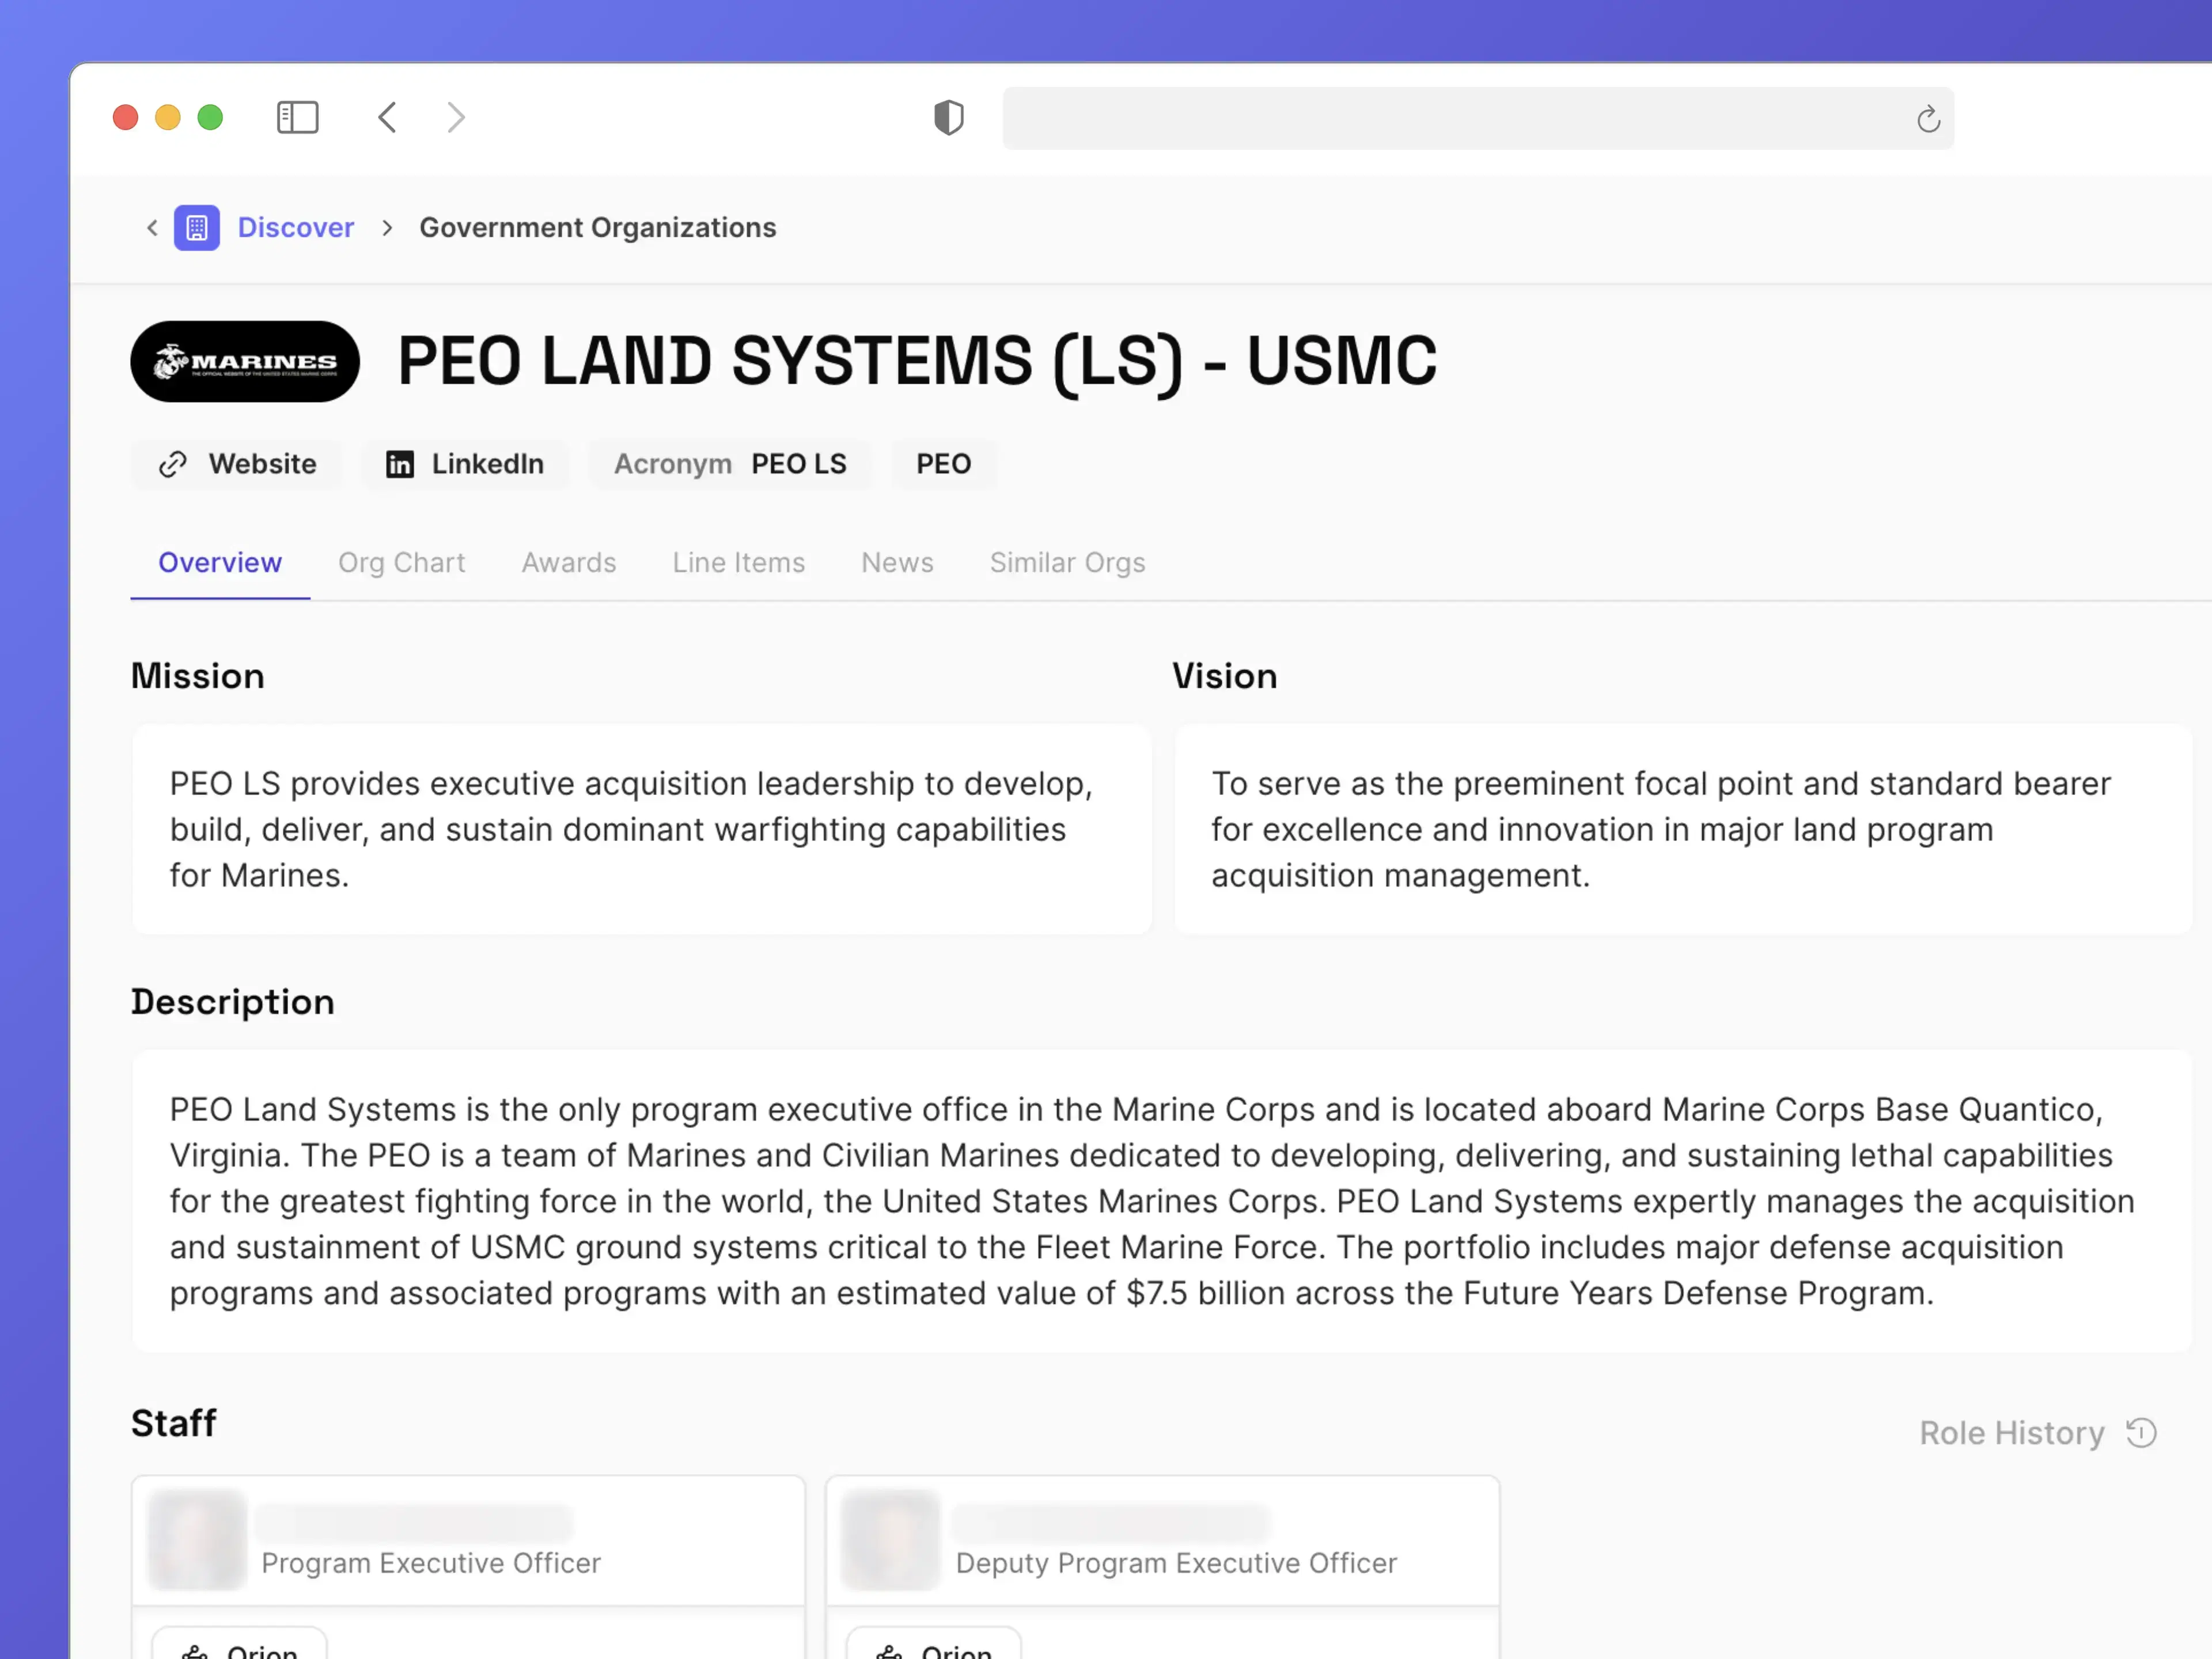The height and width of the screenshot is (1659, 2212).
Task: Open the LinkedIn icon link
Action: tap(400, 464)
